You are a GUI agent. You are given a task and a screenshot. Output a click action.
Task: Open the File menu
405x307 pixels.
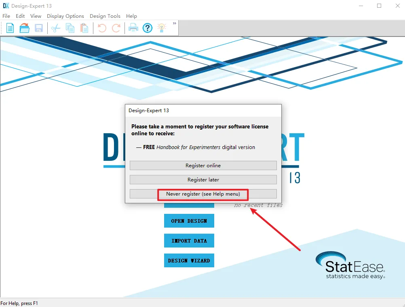(x=6, y=16)
